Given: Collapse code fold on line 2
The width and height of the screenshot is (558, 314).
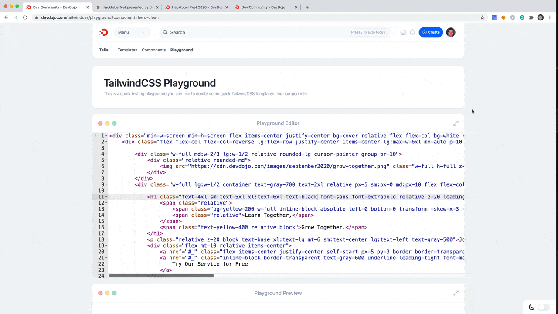Looking at the screenshot, I should click(107, 142).
